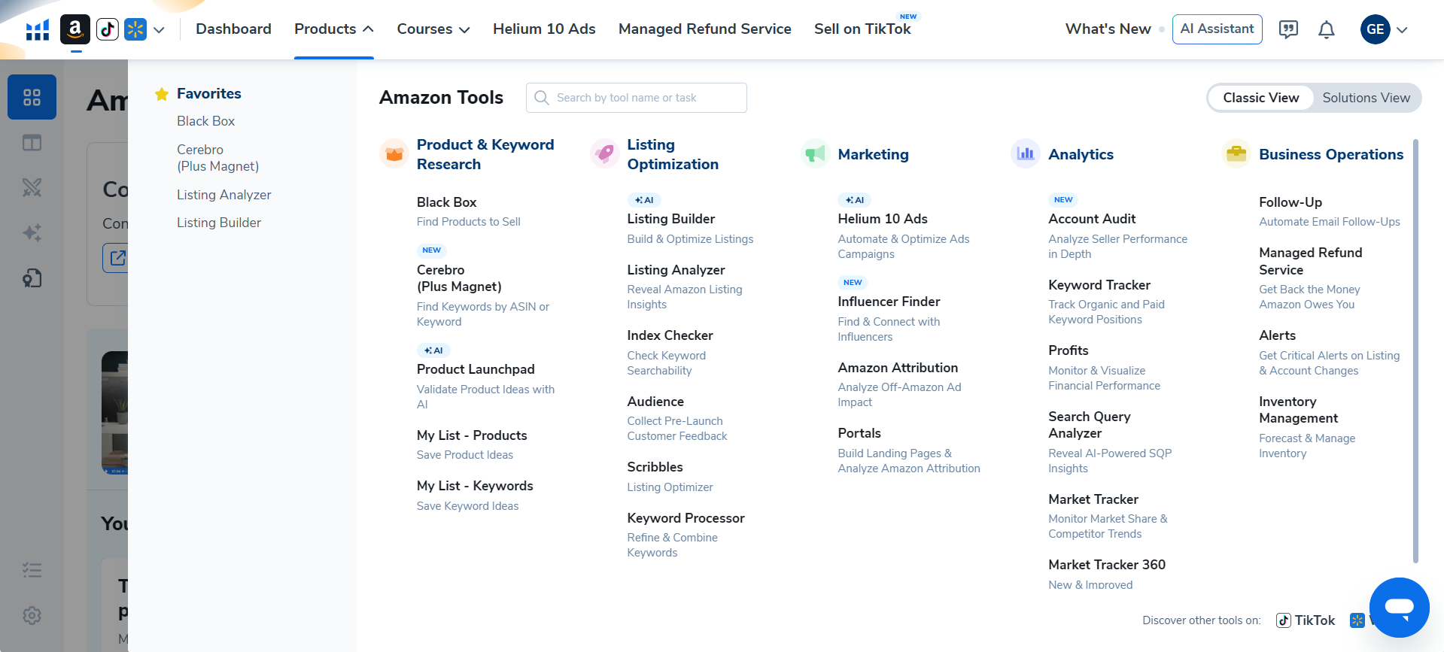
Task: Click the tools panel scrollbar
Action: (1415, 350)
